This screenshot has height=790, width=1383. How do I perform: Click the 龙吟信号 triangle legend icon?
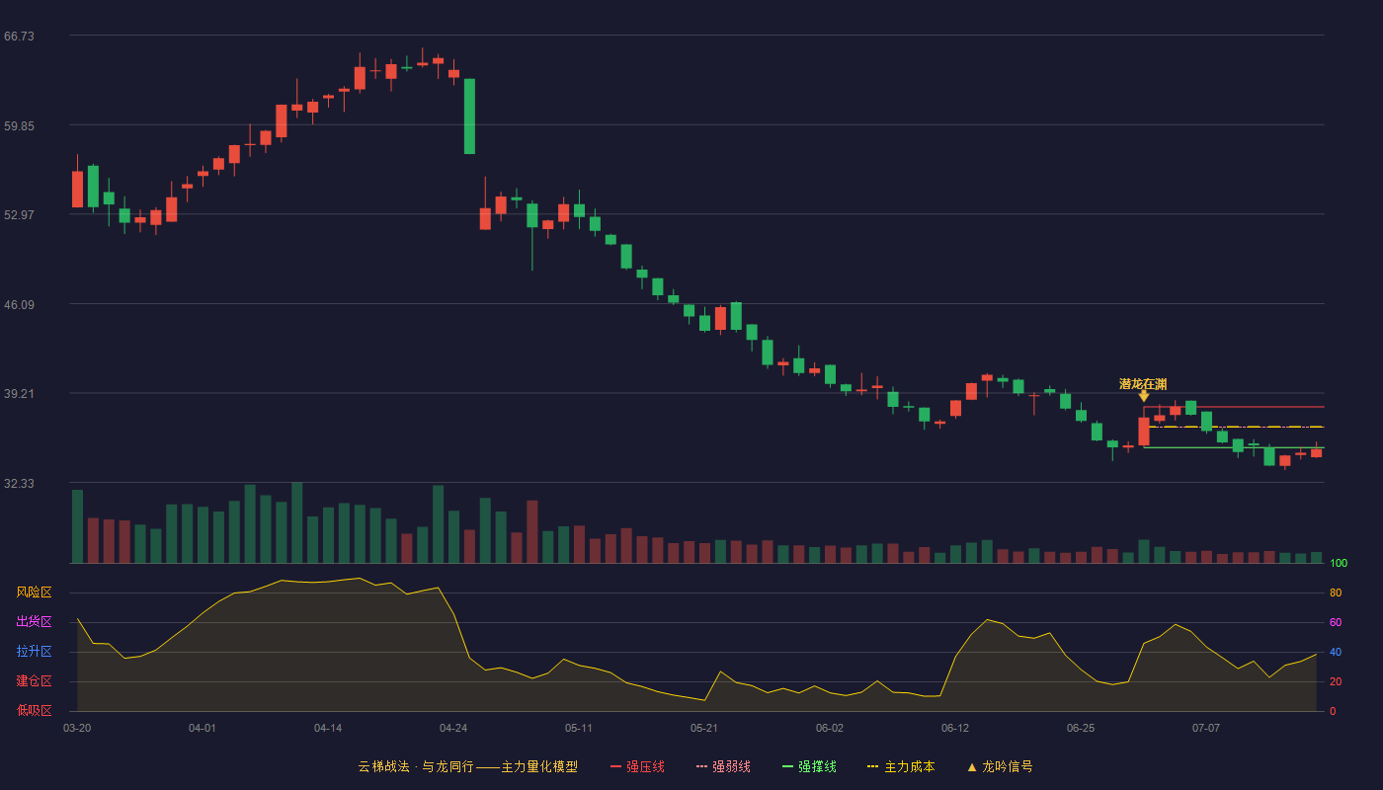pos(972,767)
